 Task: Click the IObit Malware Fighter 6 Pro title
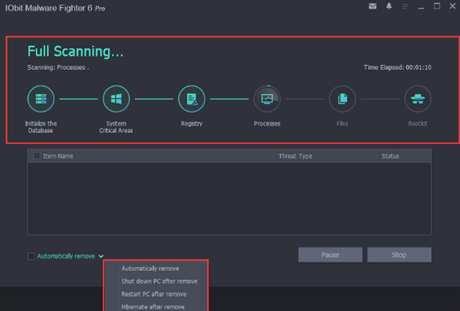55,8
